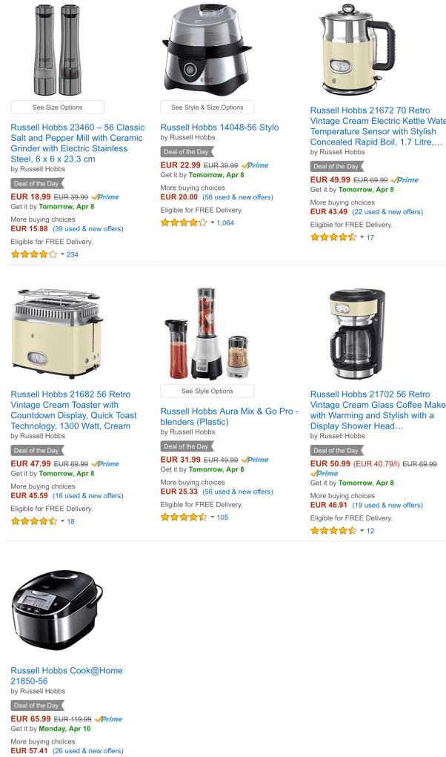The width and height of the screenshot is (446, 757).
Task: Open the 12 reviews count for coffee maker
Action: 370,531
